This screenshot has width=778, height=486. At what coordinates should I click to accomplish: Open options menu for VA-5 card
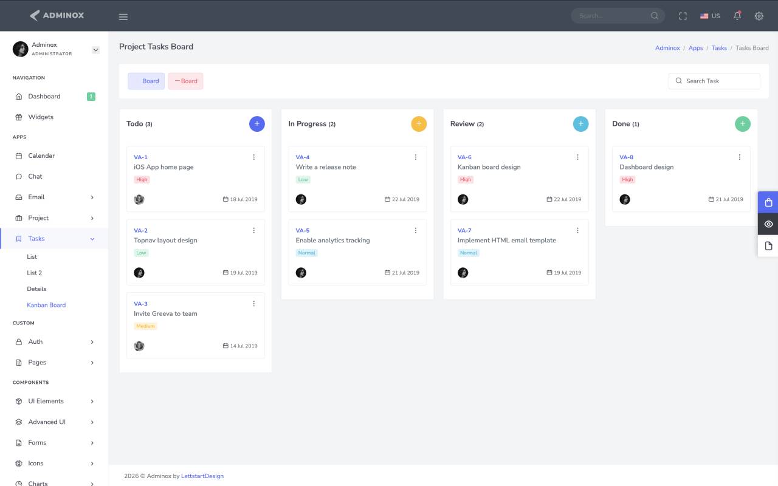416,231
